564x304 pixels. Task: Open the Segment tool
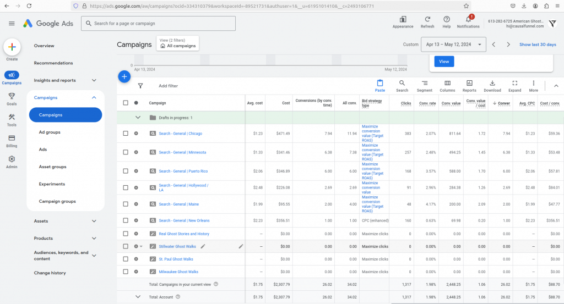pyautogui.click(x=425, y=86)
